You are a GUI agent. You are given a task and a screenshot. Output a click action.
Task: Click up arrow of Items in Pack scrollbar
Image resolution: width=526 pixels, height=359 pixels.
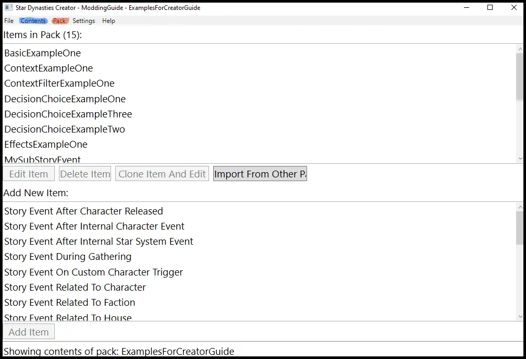point(520,49)
